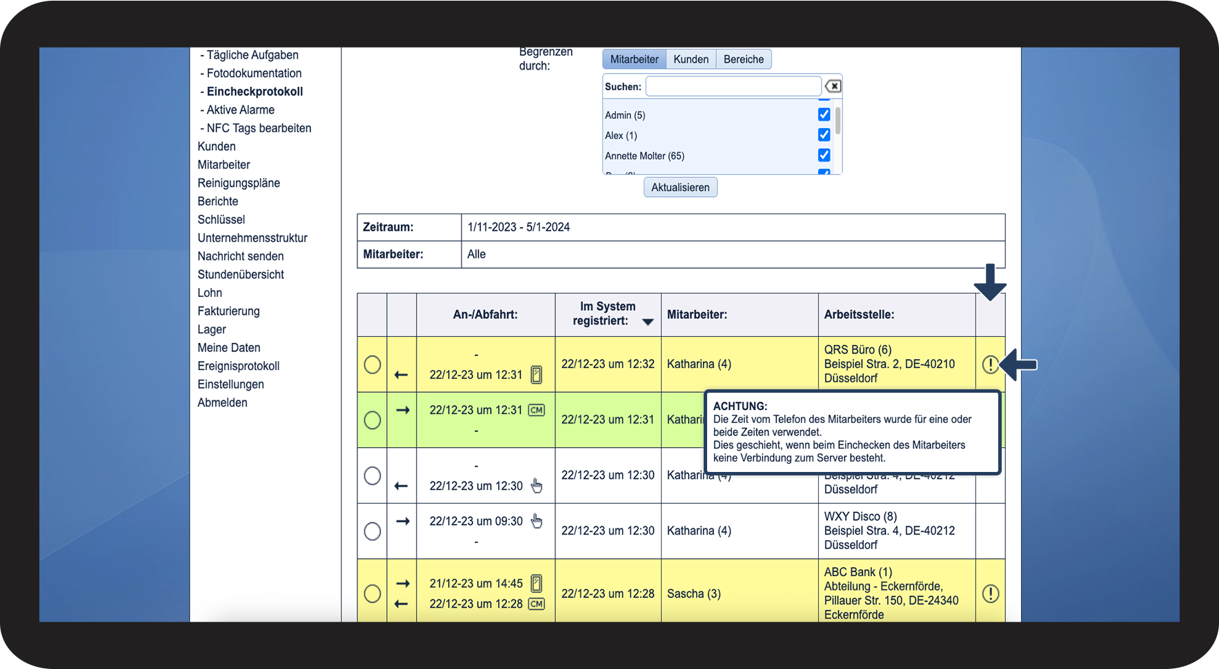This screenshot has width=1219, height=669.
Task: Switch to the Bereiche tab
Action: (743, 59)
